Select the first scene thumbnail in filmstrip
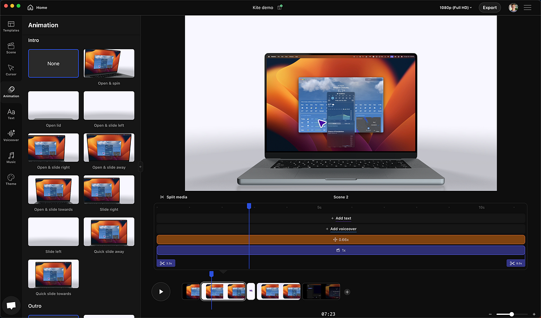This screenshot has height=318, width=541. point(191,291)
